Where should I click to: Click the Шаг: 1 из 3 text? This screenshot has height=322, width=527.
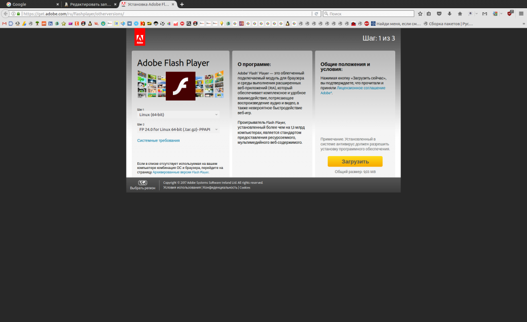[379, 38]
